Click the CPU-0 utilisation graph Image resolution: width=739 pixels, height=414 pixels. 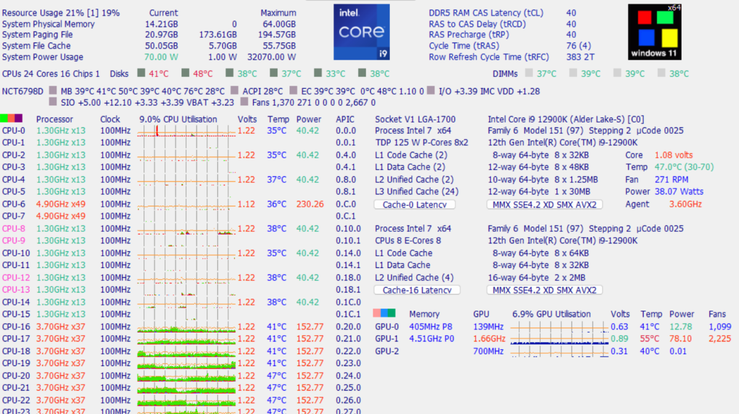point(186,131)
